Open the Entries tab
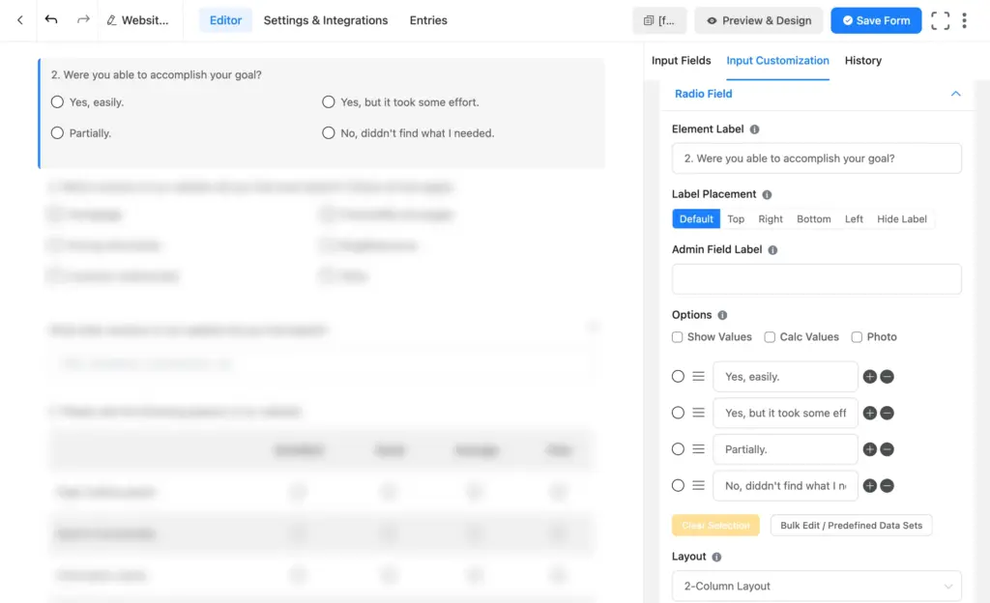The image size is (990, 603). pos(428,20)
